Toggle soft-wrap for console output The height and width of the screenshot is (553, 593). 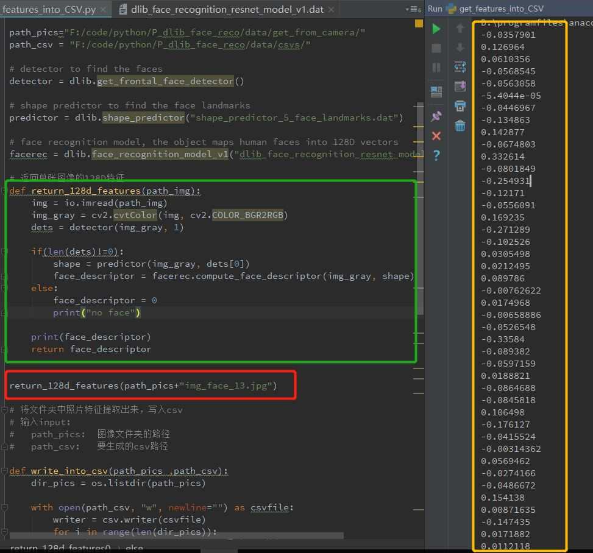click(x=460, y=67)
